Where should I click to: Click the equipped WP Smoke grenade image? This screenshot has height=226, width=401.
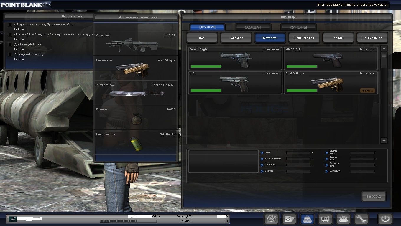pos(136,144)
